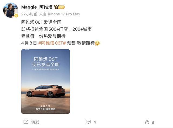
Task: Click the repost share arrow icon
Action: (26, 122)
